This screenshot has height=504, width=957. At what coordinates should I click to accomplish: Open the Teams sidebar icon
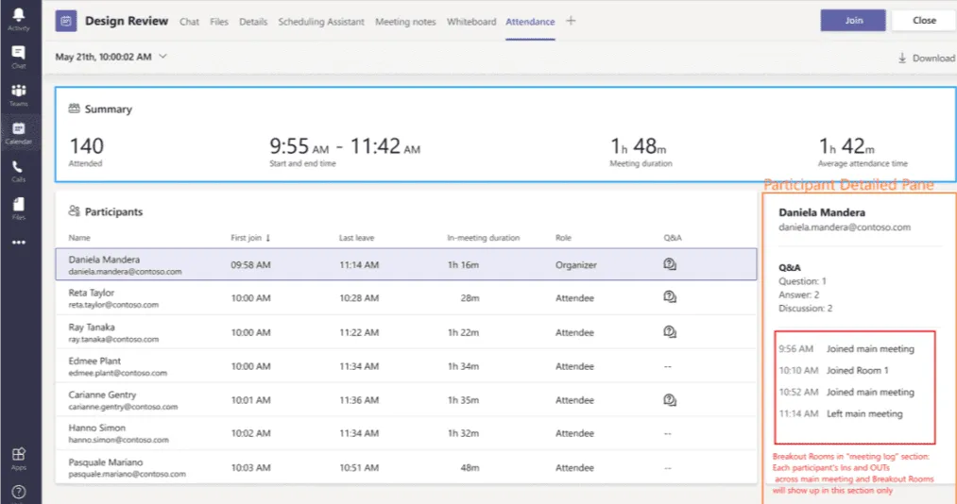tap(18, 94)
